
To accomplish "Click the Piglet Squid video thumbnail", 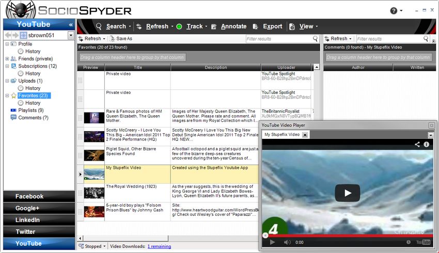I will coord(94,155).
